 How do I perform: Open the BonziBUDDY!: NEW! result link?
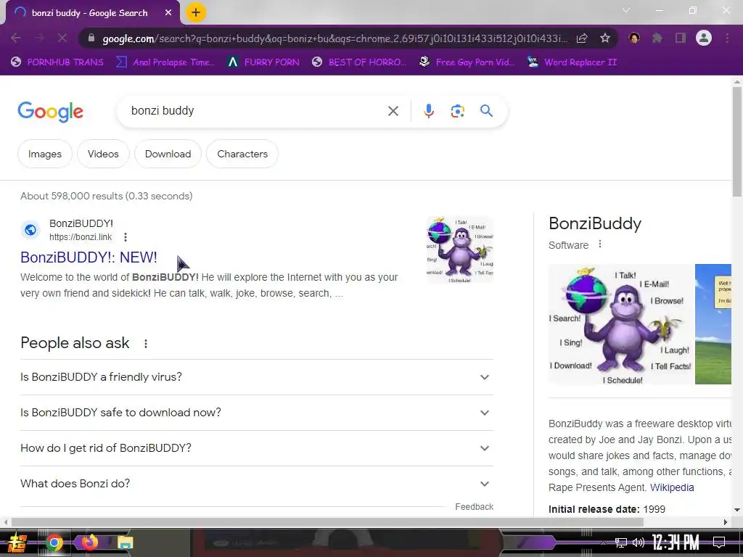[89, 257]
